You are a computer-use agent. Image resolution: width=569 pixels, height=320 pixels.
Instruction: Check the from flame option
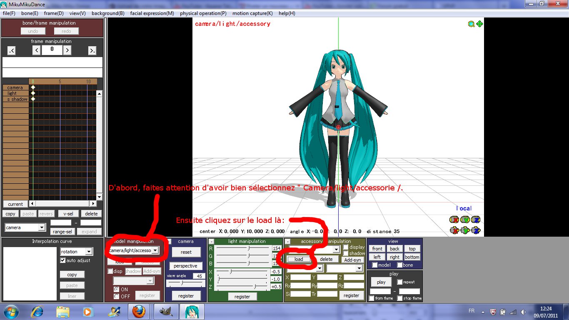coord(371,298)
